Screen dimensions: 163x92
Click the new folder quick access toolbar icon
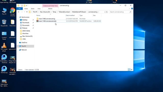(24, 6)
